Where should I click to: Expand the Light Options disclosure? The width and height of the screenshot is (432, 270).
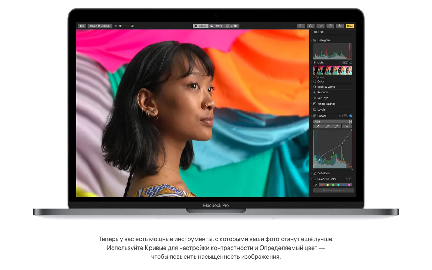314,77
